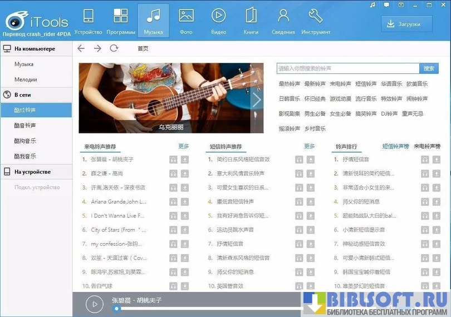Click the blue 搜索 search button

coord(429,68)
